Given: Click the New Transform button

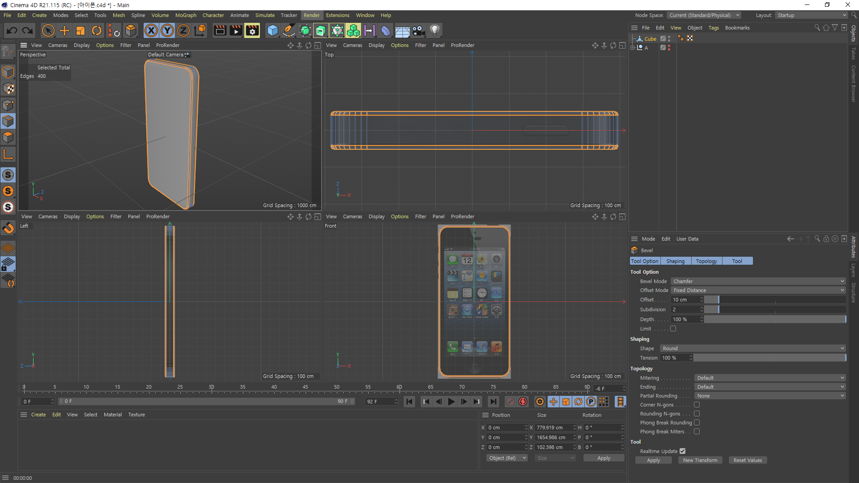Looking at the screenshot, I should click(x=700, y=460).
